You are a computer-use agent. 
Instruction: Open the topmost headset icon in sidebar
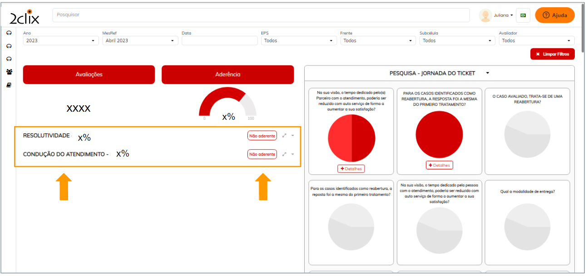click(x=9, y=33)
